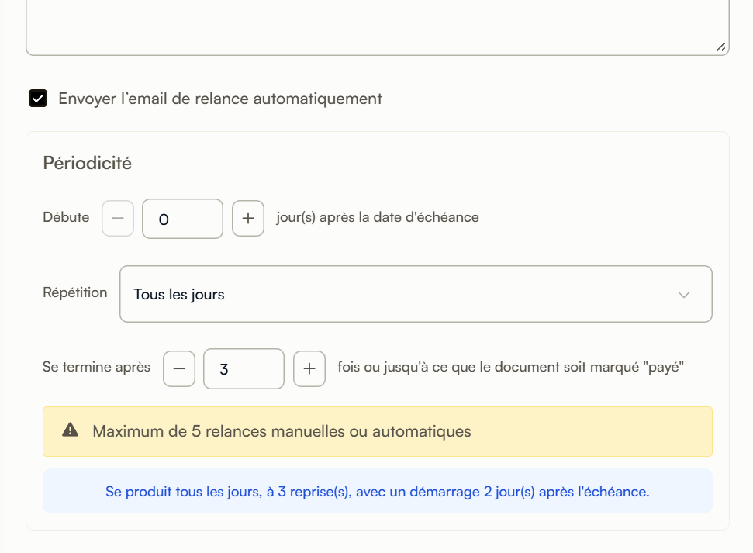The image size is (753, 553).
Task: Click 'jour(s) après la date d'échéance' label
Action: (378, 217)
